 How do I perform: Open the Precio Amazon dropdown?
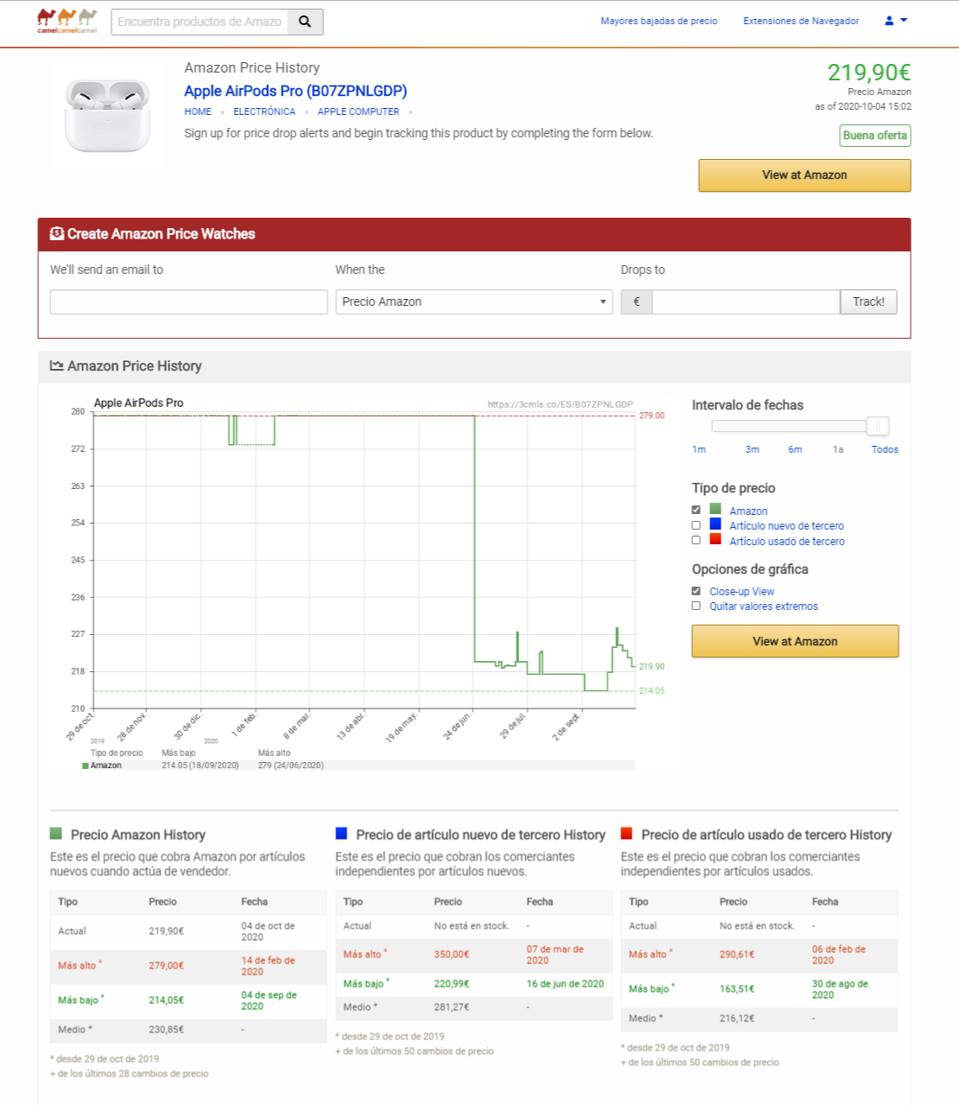pos(473,302)
